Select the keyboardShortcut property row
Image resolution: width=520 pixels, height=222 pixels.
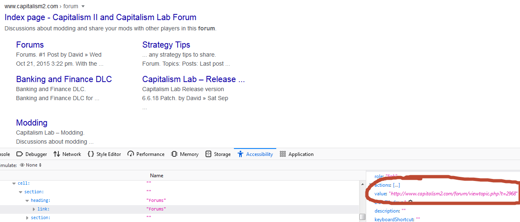coord(397,220)
